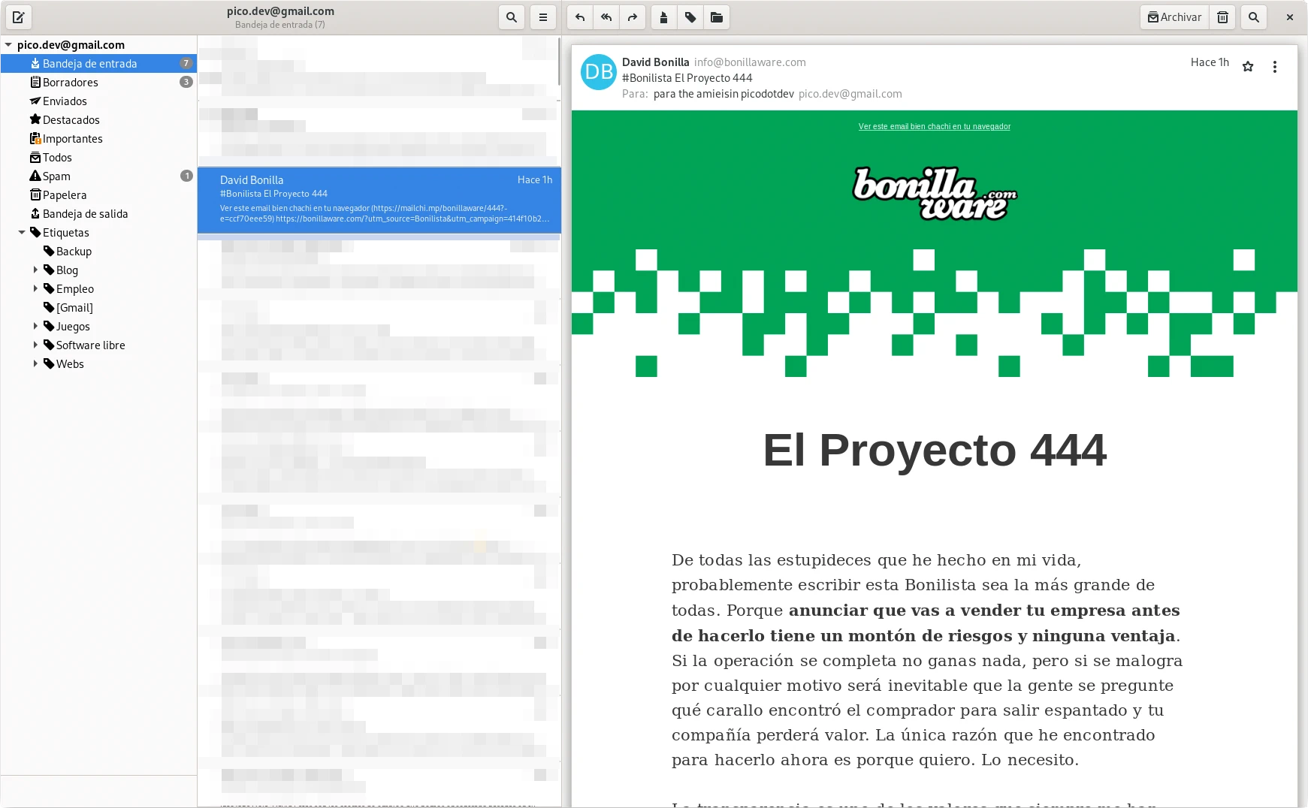The width and height of the screenshot is (1308, 808).
Task: Click the reply all icon
Action: tap(606, 17)
